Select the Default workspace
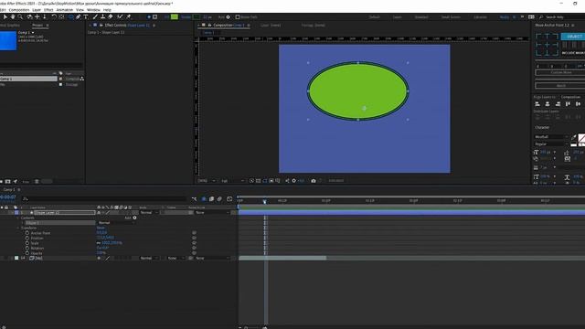 pyautogui.click(x=374, y=17)
